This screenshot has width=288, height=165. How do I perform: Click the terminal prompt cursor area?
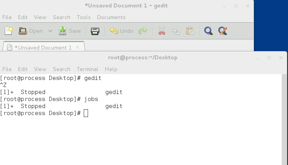(x=86, y=113)
